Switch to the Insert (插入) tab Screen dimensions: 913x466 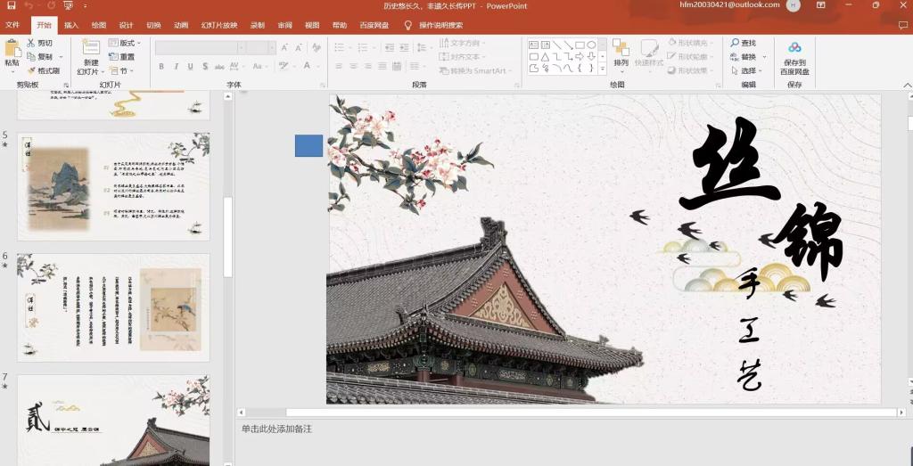pyautogui.click(x=71, y=25)
